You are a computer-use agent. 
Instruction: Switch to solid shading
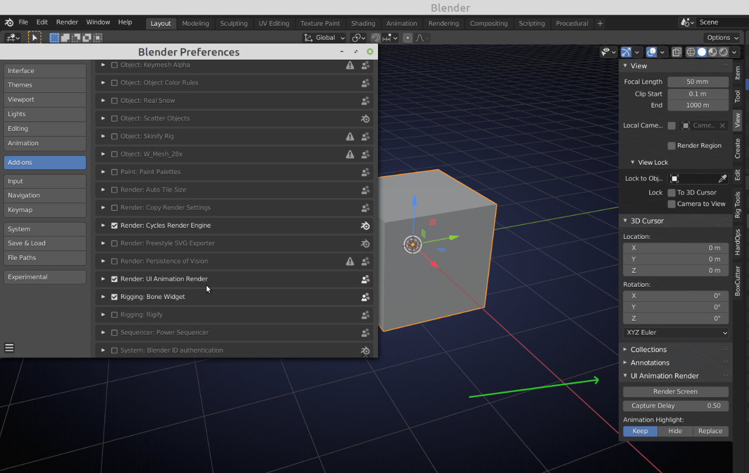tap(702, 52)
